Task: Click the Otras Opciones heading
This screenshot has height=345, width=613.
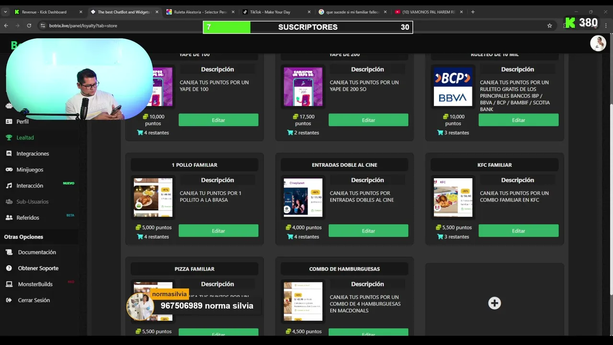Action: pos(23,237)
